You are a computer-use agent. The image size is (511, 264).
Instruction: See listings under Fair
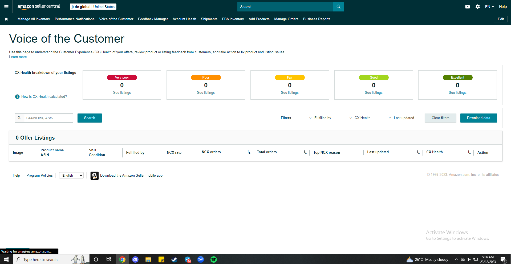point(290,93)
